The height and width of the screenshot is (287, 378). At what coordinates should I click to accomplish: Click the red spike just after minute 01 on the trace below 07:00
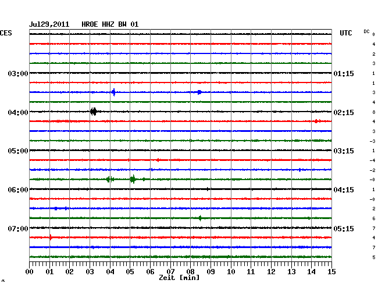[51, 237]
